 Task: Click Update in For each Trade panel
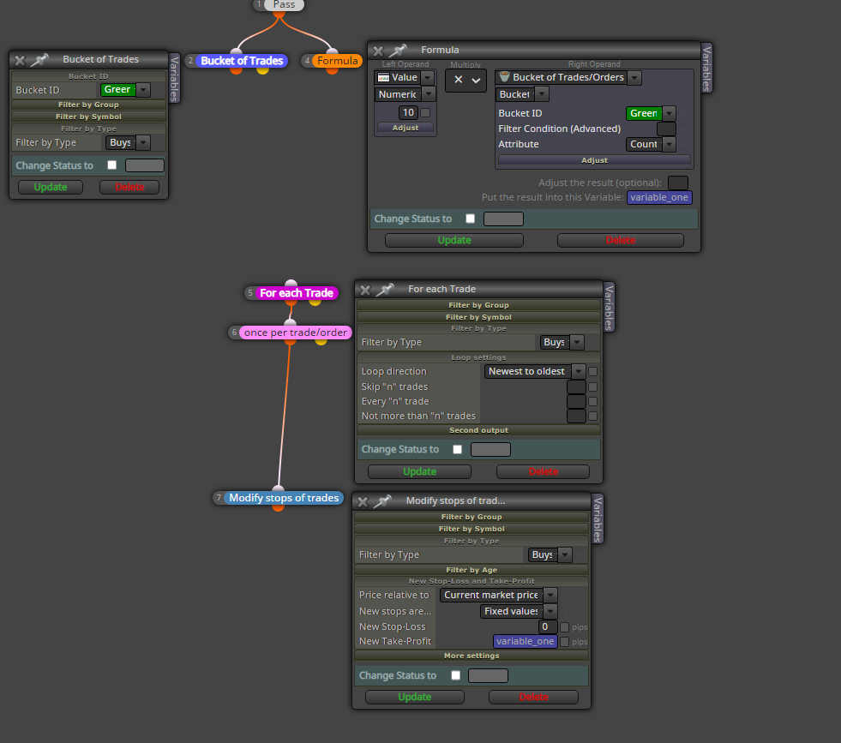click(419, 471)
